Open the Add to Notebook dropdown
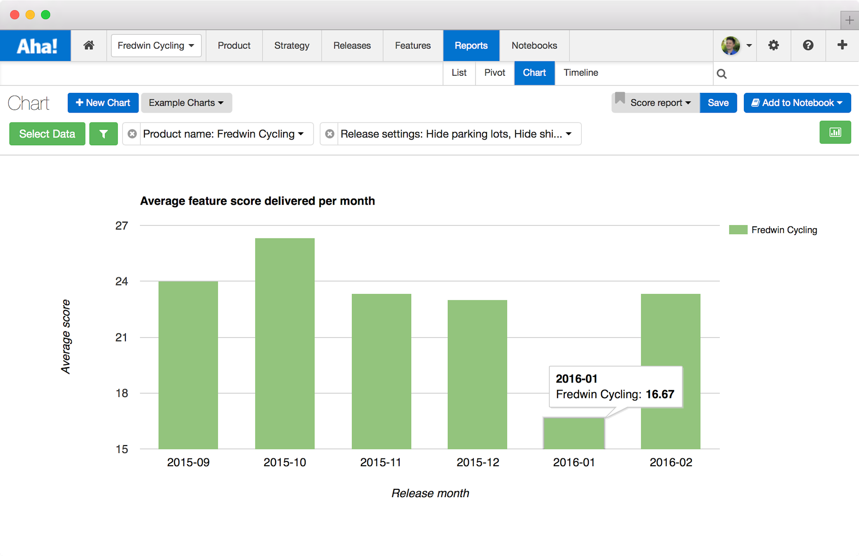 (x=797, y=103)
